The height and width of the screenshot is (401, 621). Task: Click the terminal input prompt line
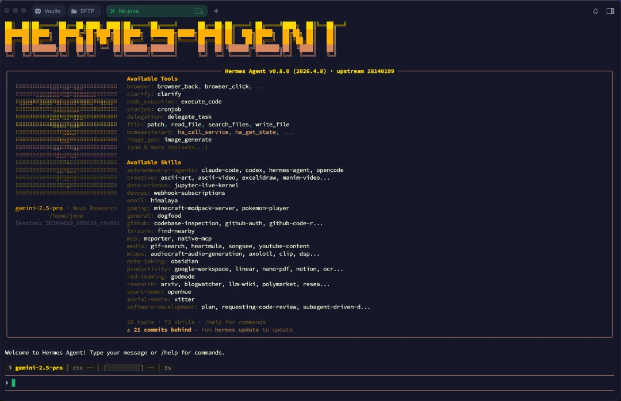click(x=310, y=383)
